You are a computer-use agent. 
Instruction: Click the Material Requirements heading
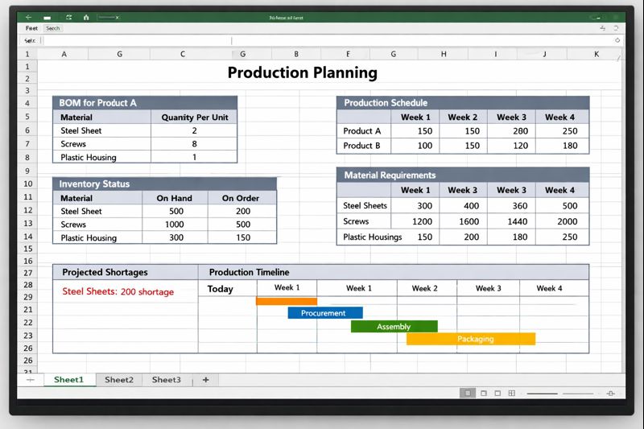pos(390,175)
